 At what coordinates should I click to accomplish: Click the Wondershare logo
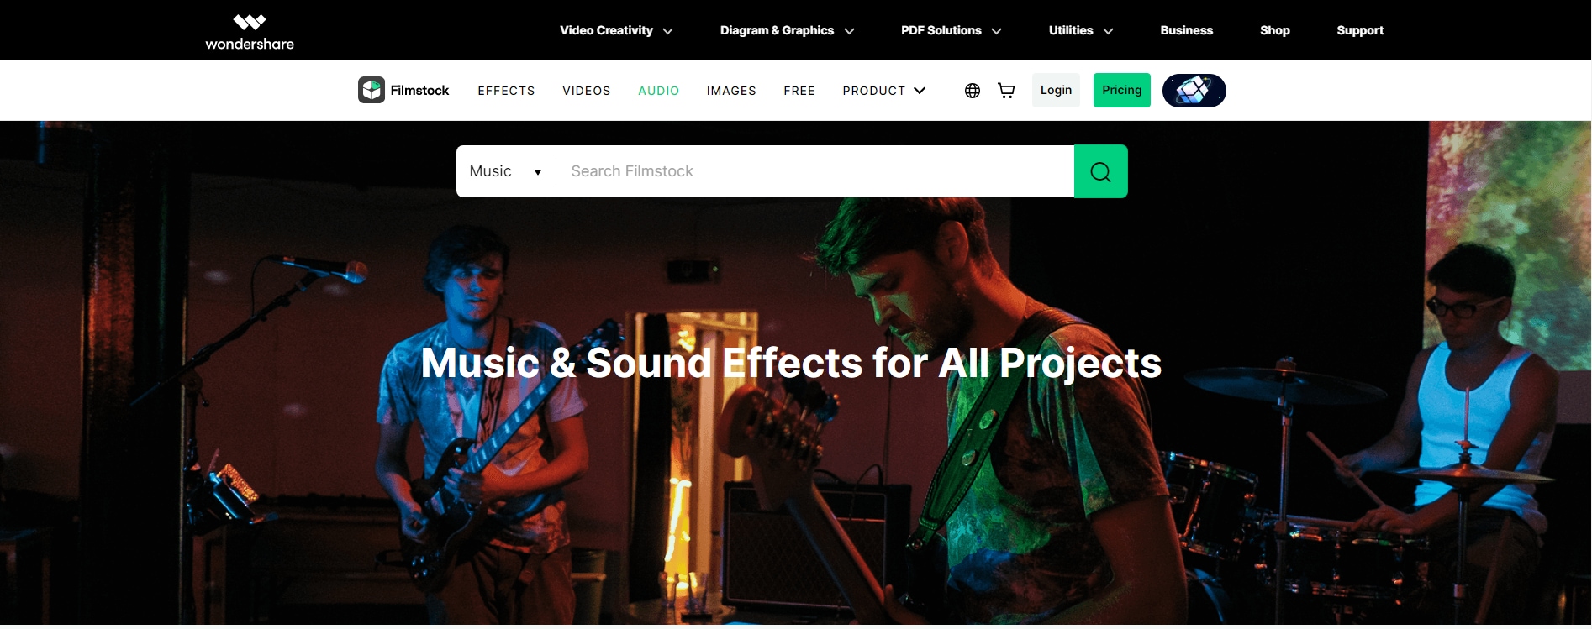coord(250,32)
